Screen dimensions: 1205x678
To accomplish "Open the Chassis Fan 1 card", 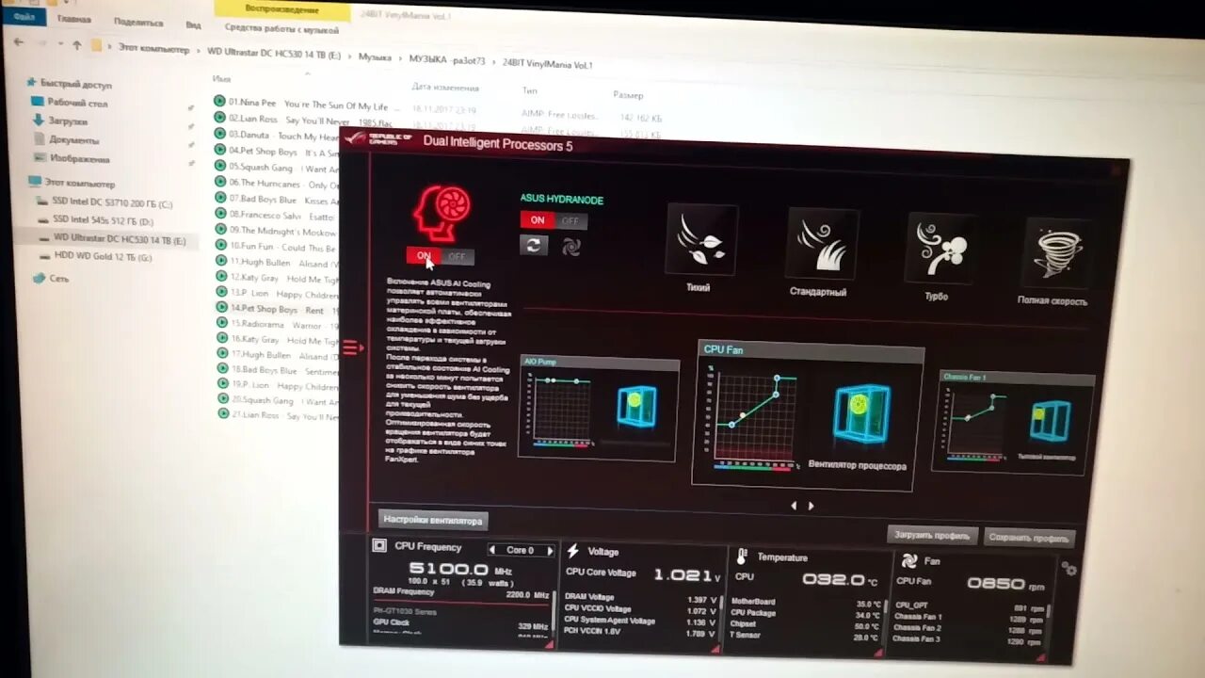I will (1013, 421).
